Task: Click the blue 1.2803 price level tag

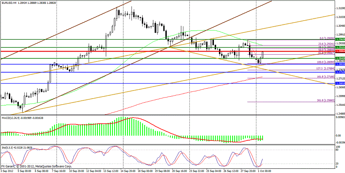Action: click(x=340, y=64)
